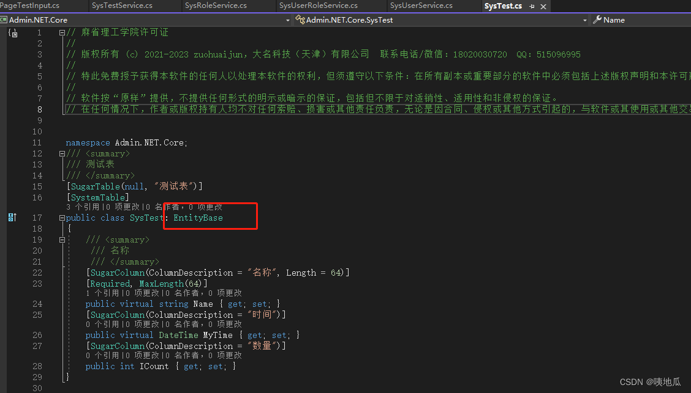The width and height of the screenshot is (691, 393).
Task: Click the wrench icon beside Name member
Action: click(x=596, y=20)
